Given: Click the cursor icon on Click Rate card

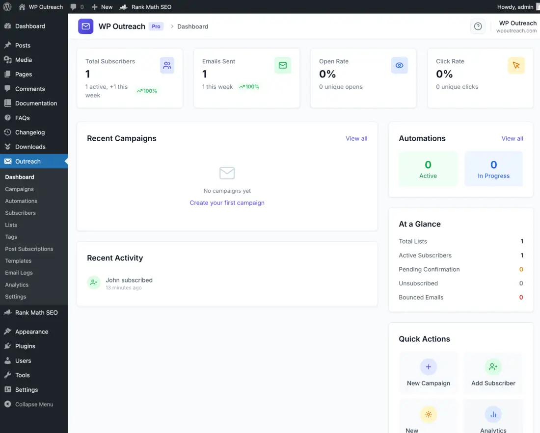Looking at the screenshot, I should tap(516, 65).
